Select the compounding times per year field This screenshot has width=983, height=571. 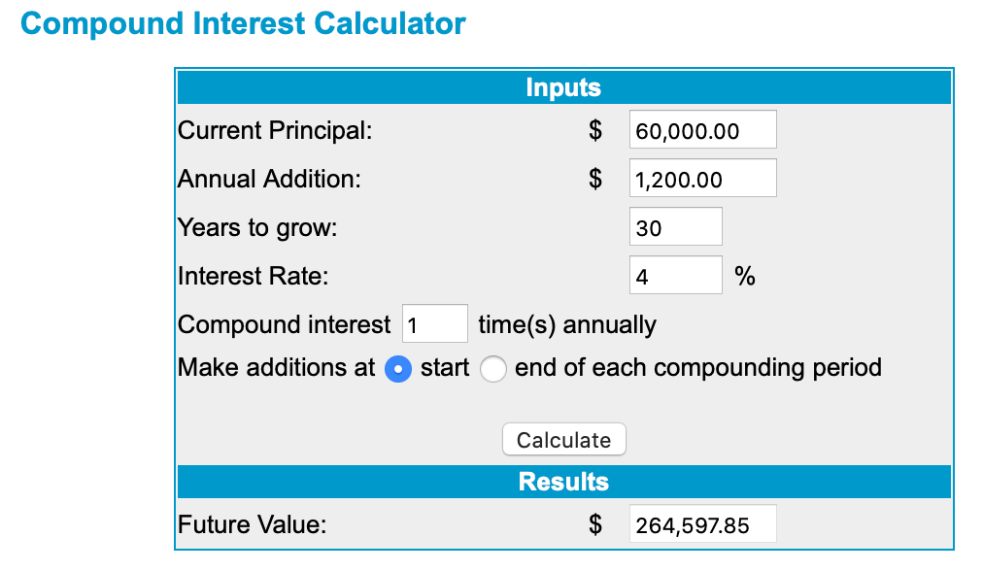coord(434,324)
